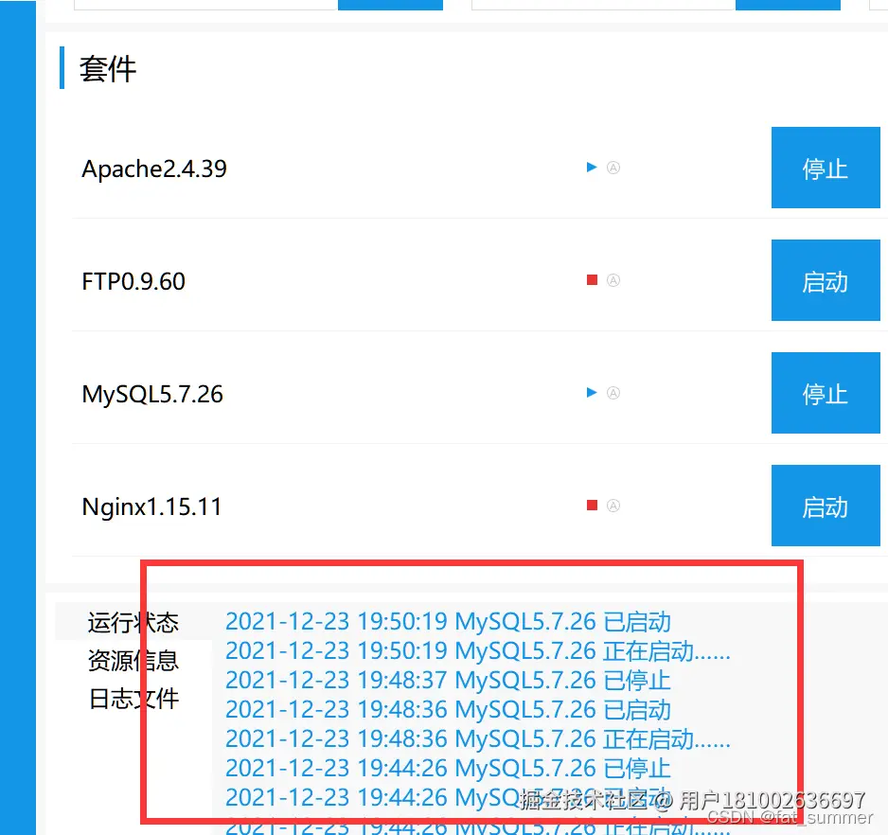Click the red stopped square beside FTP0.9.60

592,280
